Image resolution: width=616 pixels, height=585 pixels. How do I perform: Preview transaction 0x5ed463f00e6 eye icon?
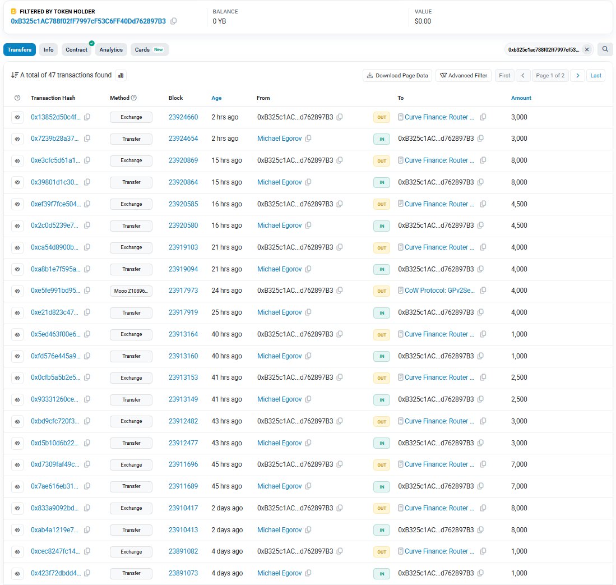[17, 335]
